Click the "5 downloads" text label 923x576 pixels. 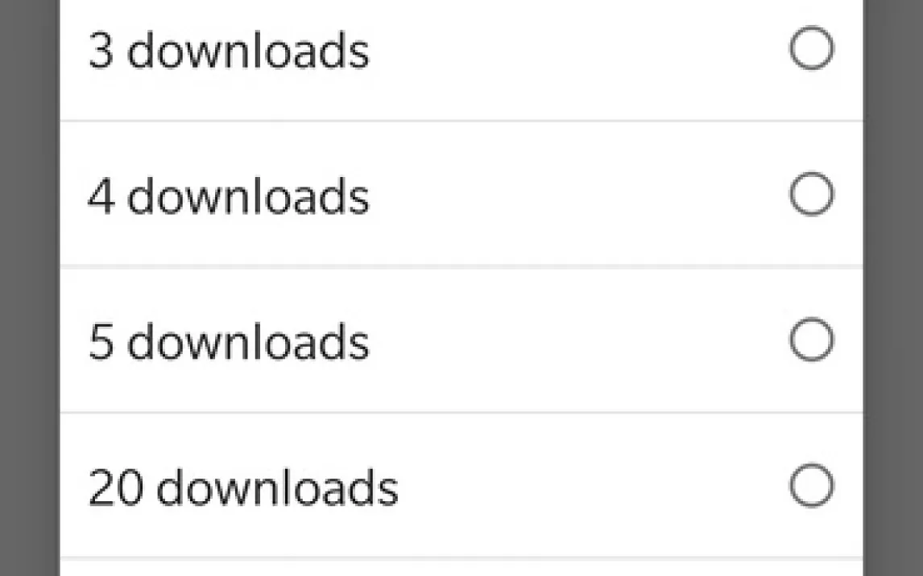point(229,342)
